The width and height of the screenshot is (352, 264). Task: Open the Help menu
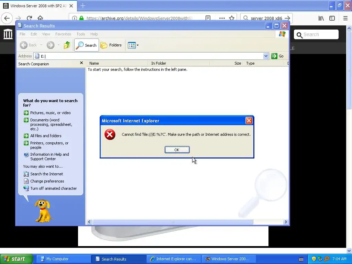coord(94,34)
